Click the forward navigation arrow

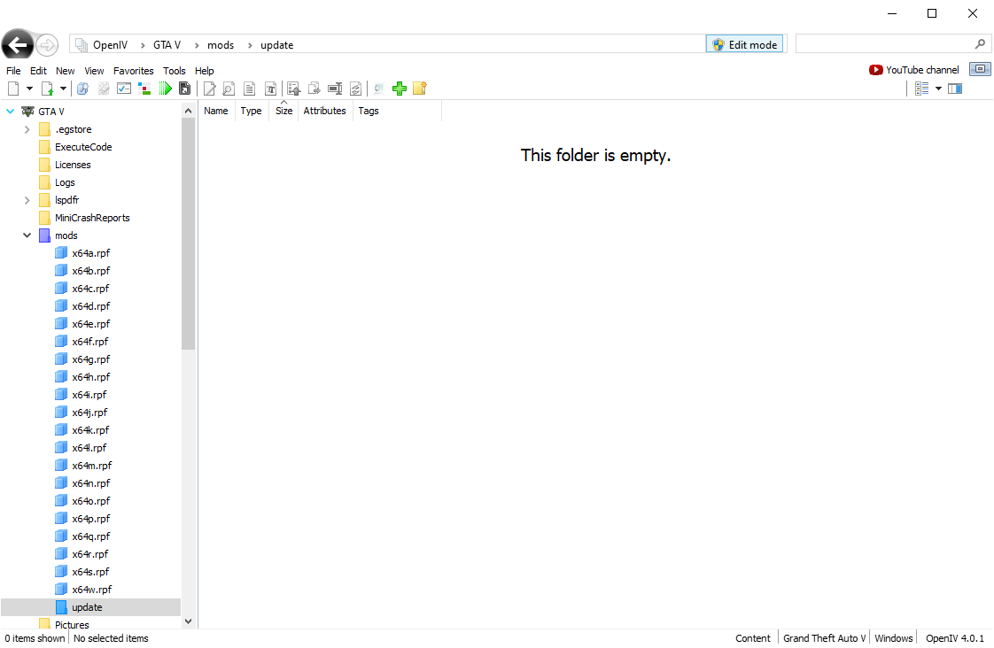coord(47,45)
